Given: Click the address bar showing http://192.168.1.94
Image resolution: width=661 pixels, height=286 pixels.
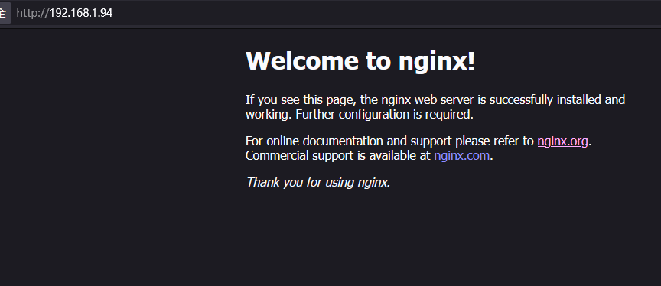Looking at the screenshot, I should 64,13.
